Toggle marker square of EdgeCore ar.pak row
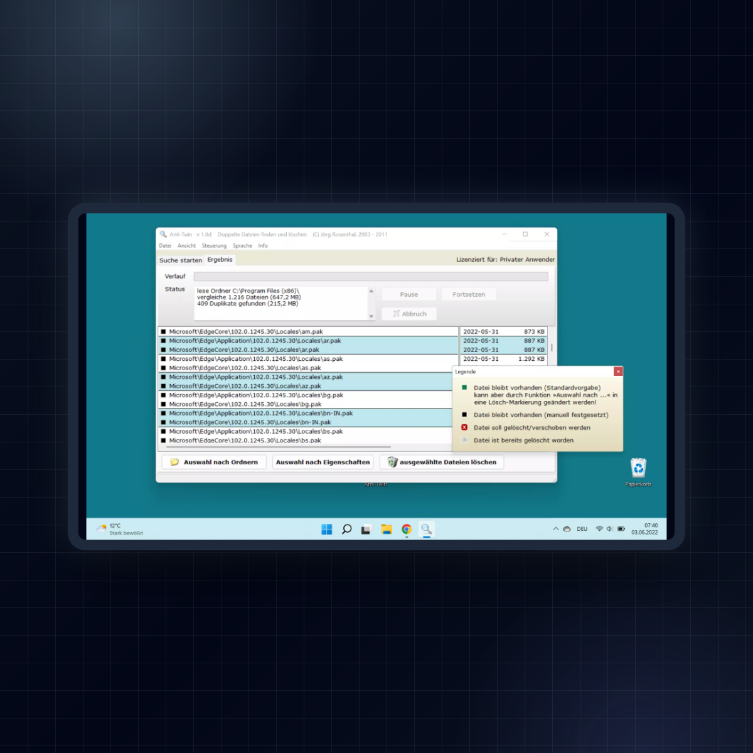 click(x=163, y=350)
